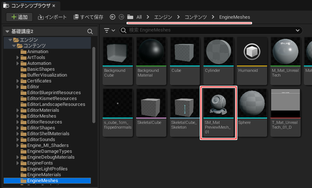Click the 追加 button
This screenshot has width=312, height=188.
pyautogui.click(x=19, y=17)
